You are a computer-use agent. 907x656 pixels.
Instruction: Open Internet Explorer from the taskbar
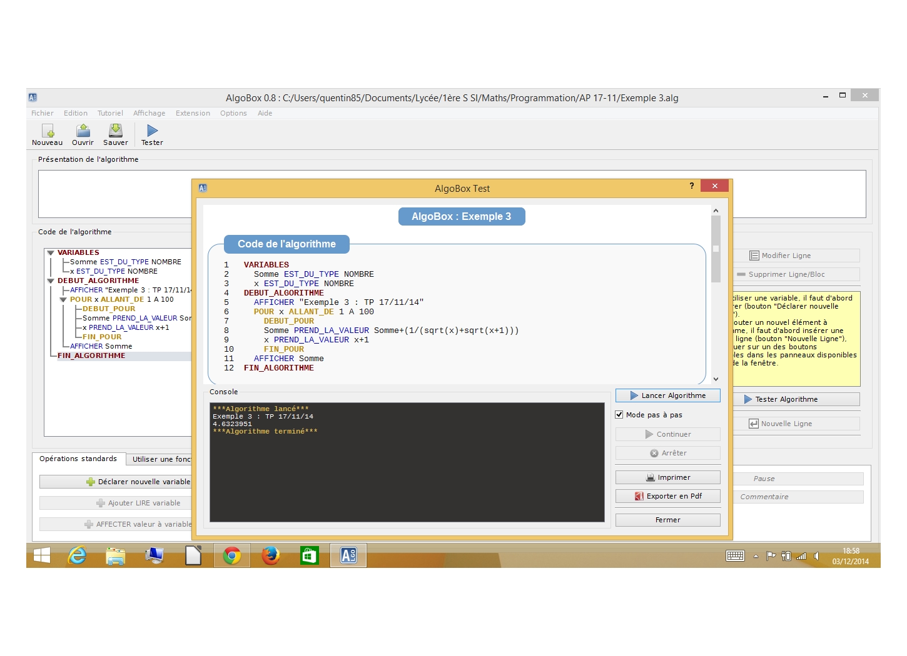[x=77, y=555]
